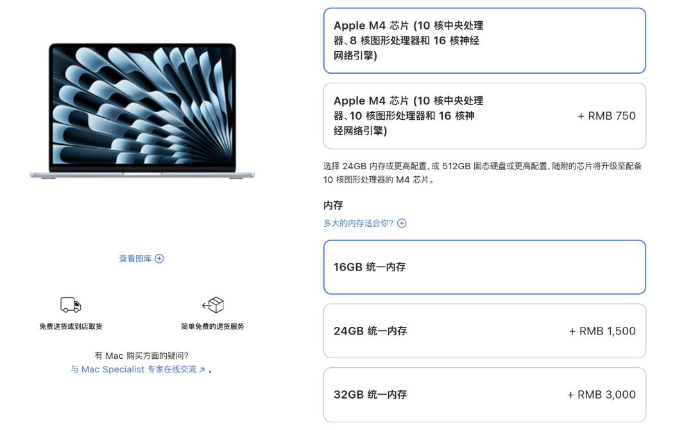Screen dimensions: 693x430
Task: Click the external arrow icon after 专家在线交流
Action: [x=202, y=370]
